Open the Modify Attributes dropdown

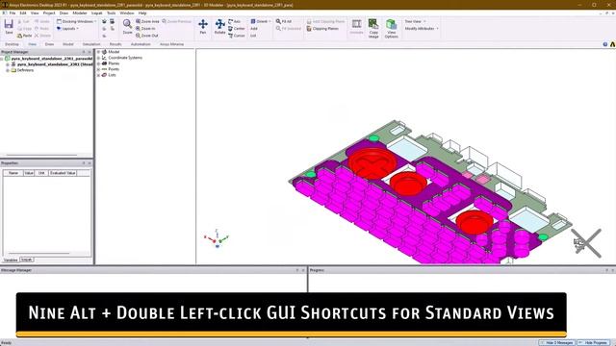422,29
